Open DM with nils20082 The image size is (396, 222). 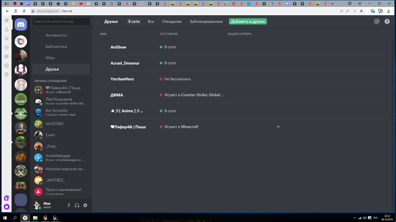pyautogui.click(x=61, y=124)
